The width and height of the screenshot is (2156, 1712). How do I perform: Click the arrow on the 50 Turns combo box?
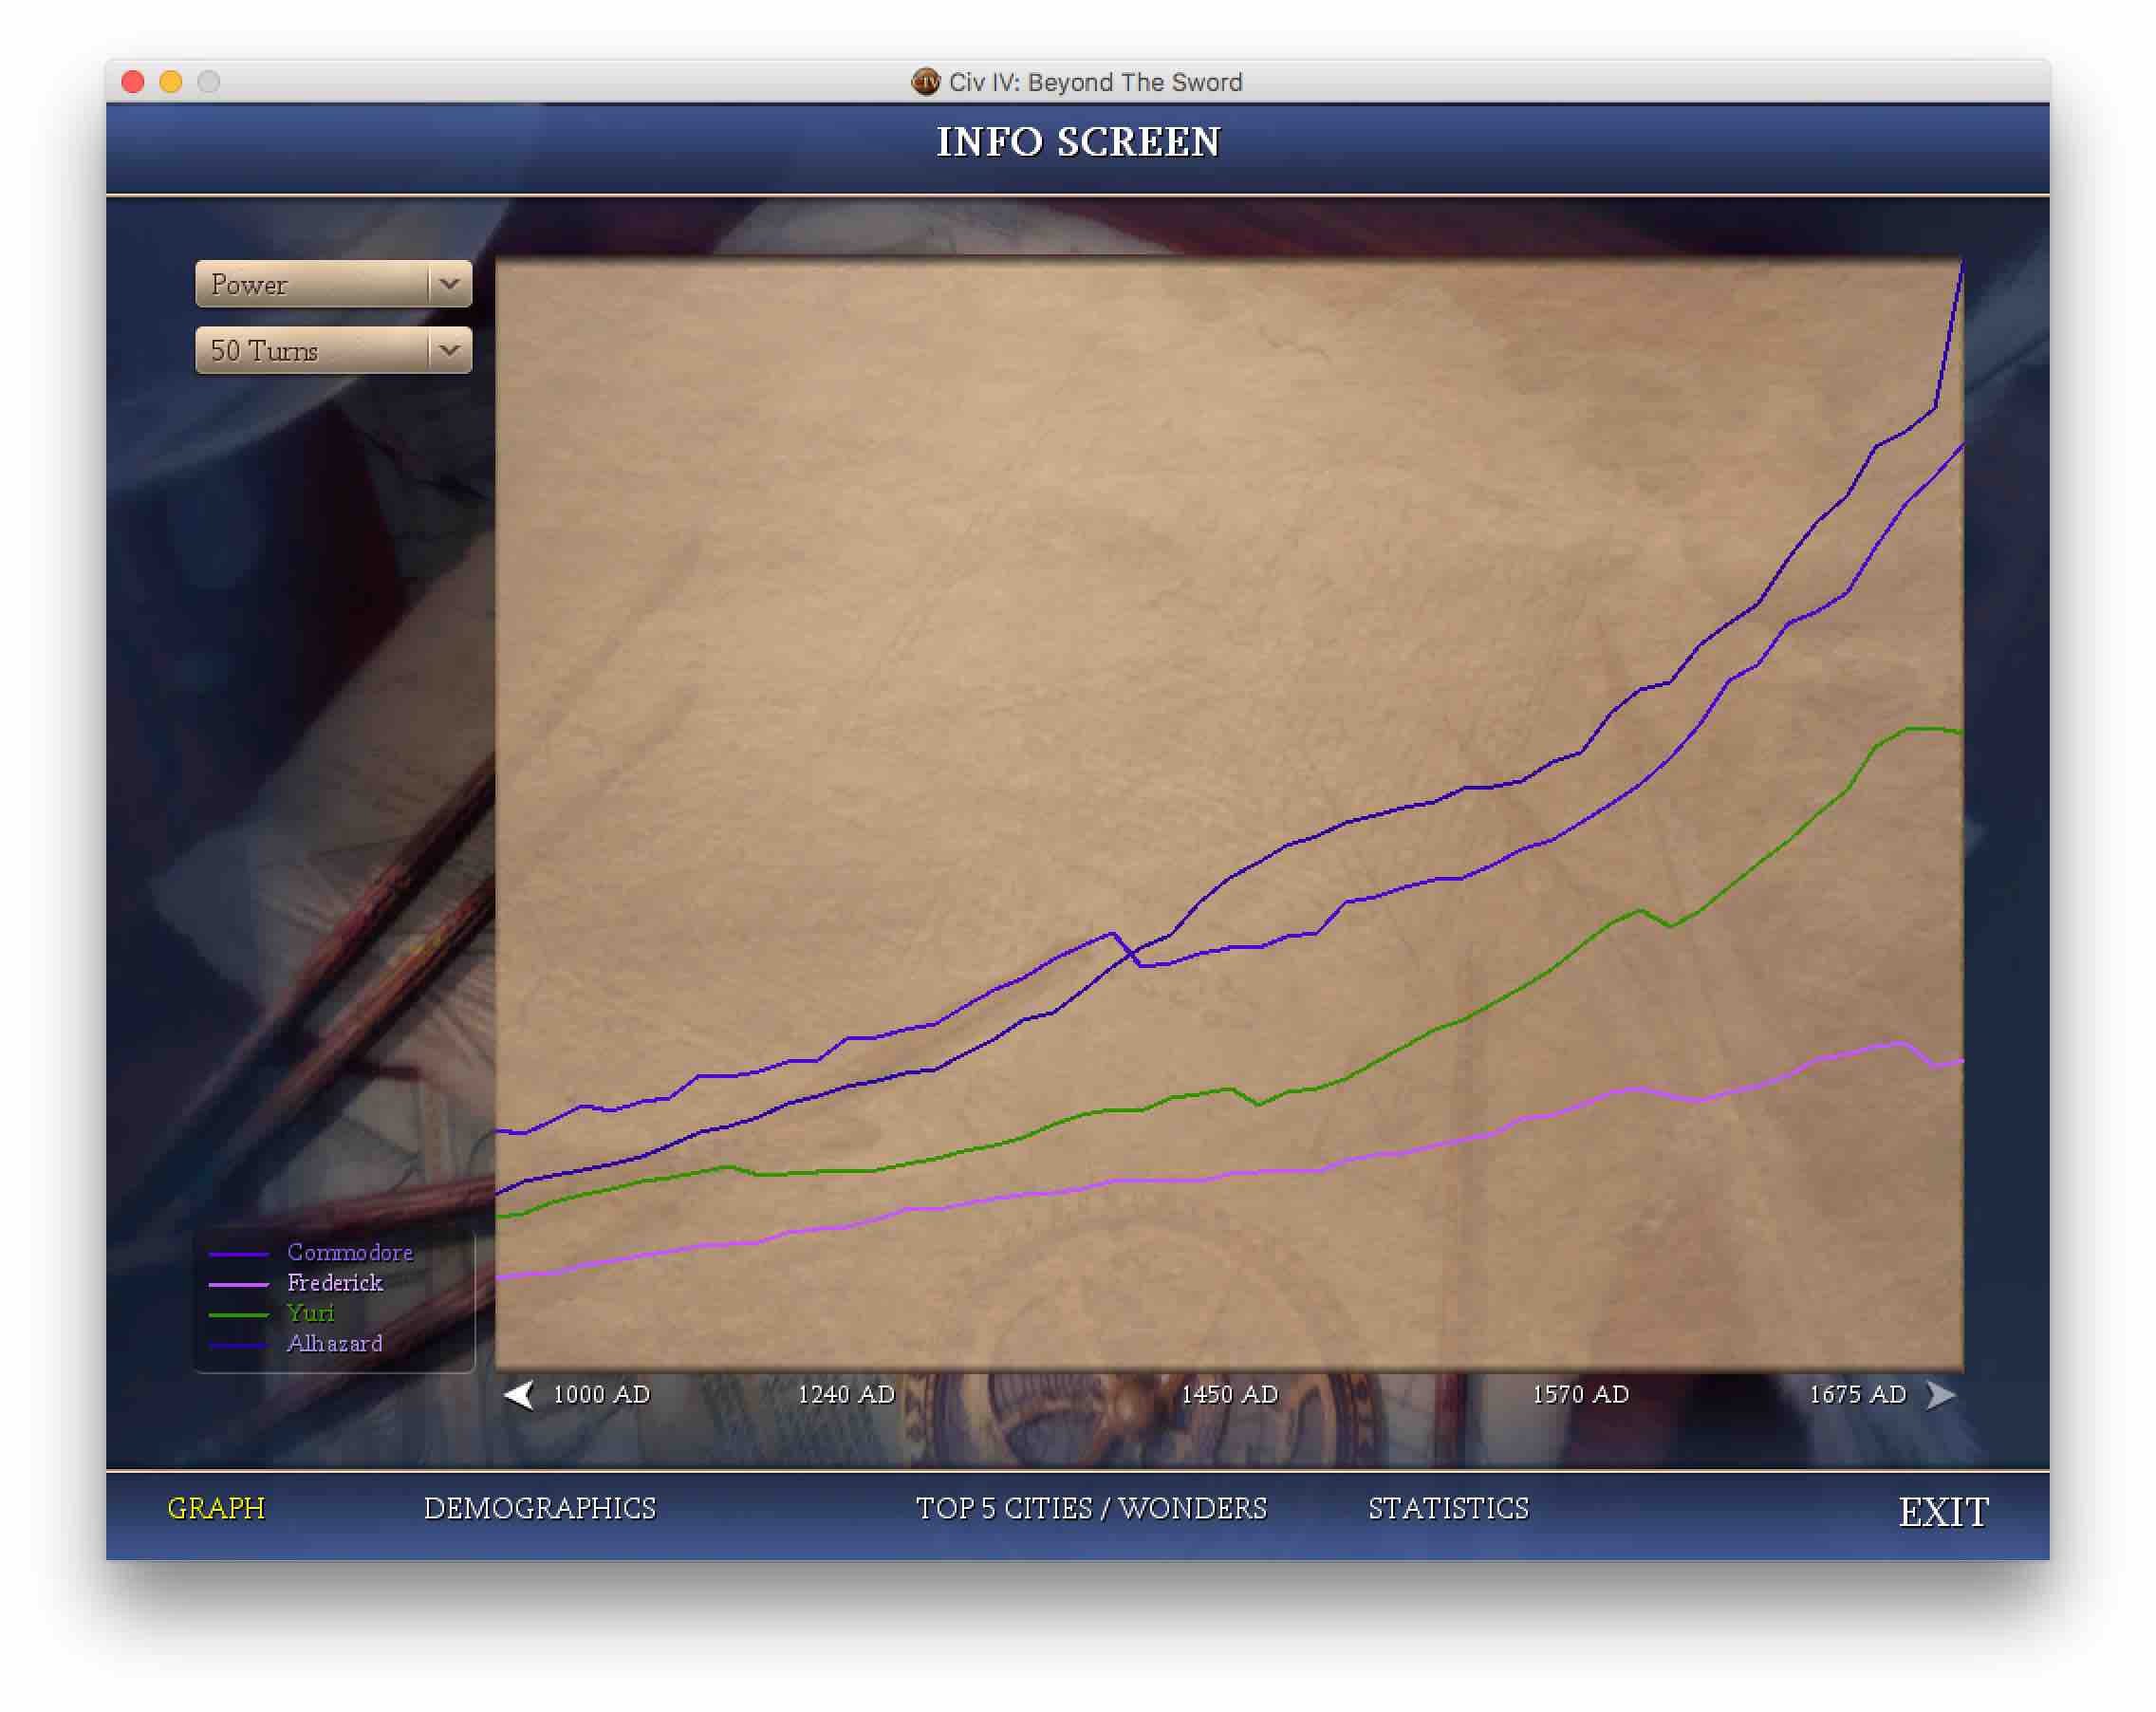tap(449, 351)
